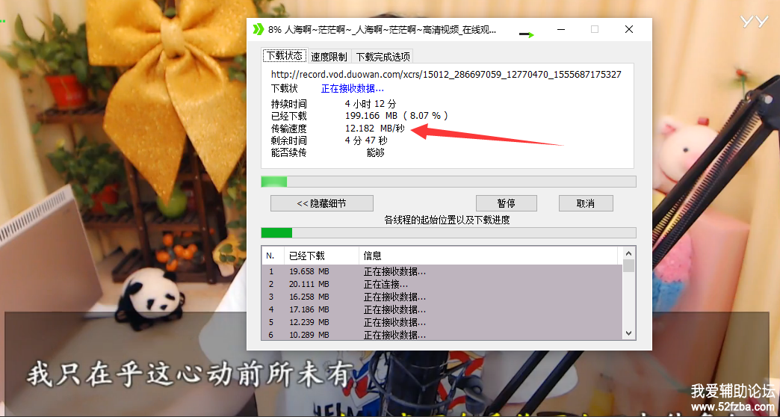Close the download dialog window
This screenshot has width=780, height=417.
(x=629, y=29)
